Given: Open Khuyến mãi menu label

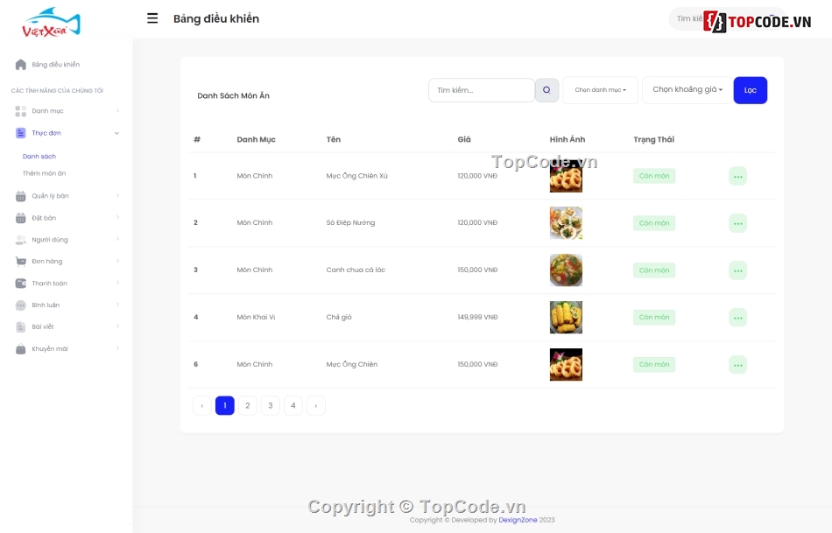Looking at the screenshot, I should click(50, 349).
